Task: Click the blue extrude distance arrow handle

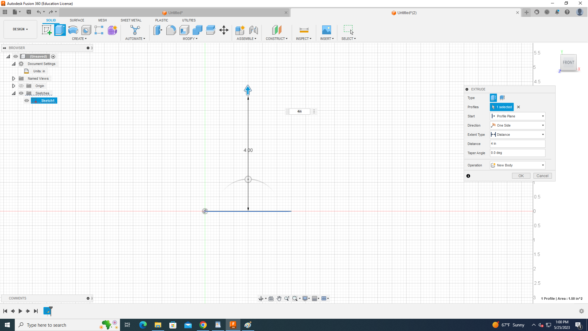Action: [x=248, y=90]
